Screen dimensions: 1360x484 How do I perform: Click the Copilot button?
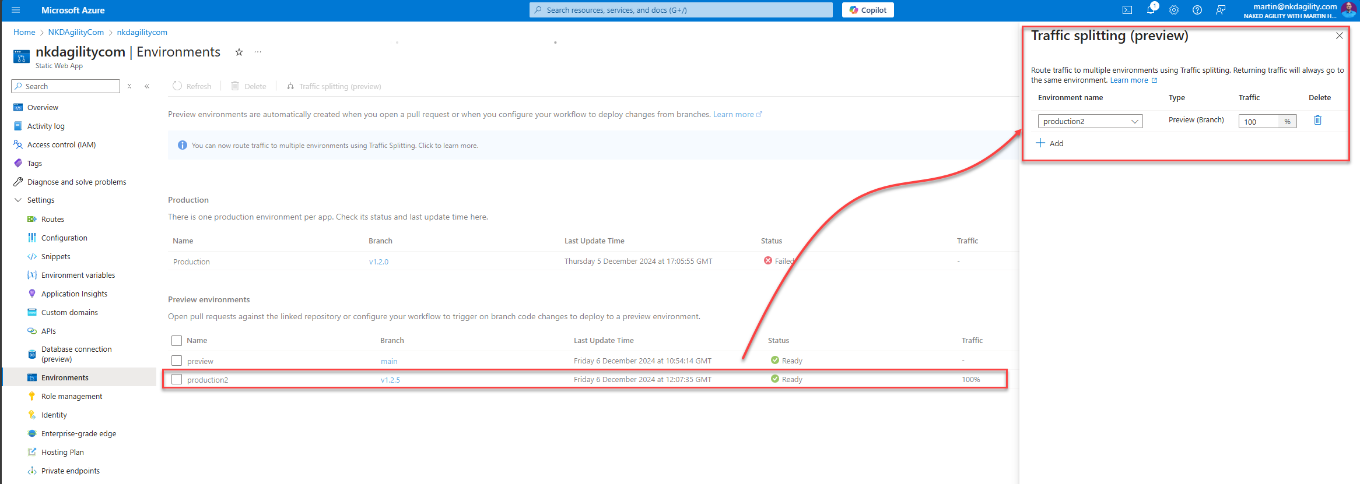[x=868, y=10]
